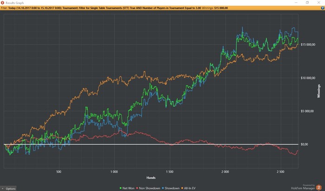Image resolution: width=325 pixels, height=191 pixels.
Task: Click the green Net Won color swatch
Action: click(x=121, y=188)
